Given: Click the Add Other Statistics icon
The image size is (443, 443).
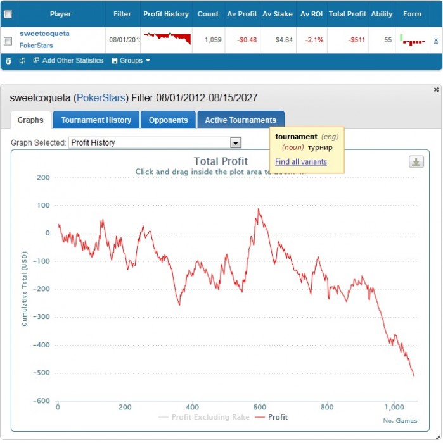Looking at the screenshot, I should (x=36, y=60).
